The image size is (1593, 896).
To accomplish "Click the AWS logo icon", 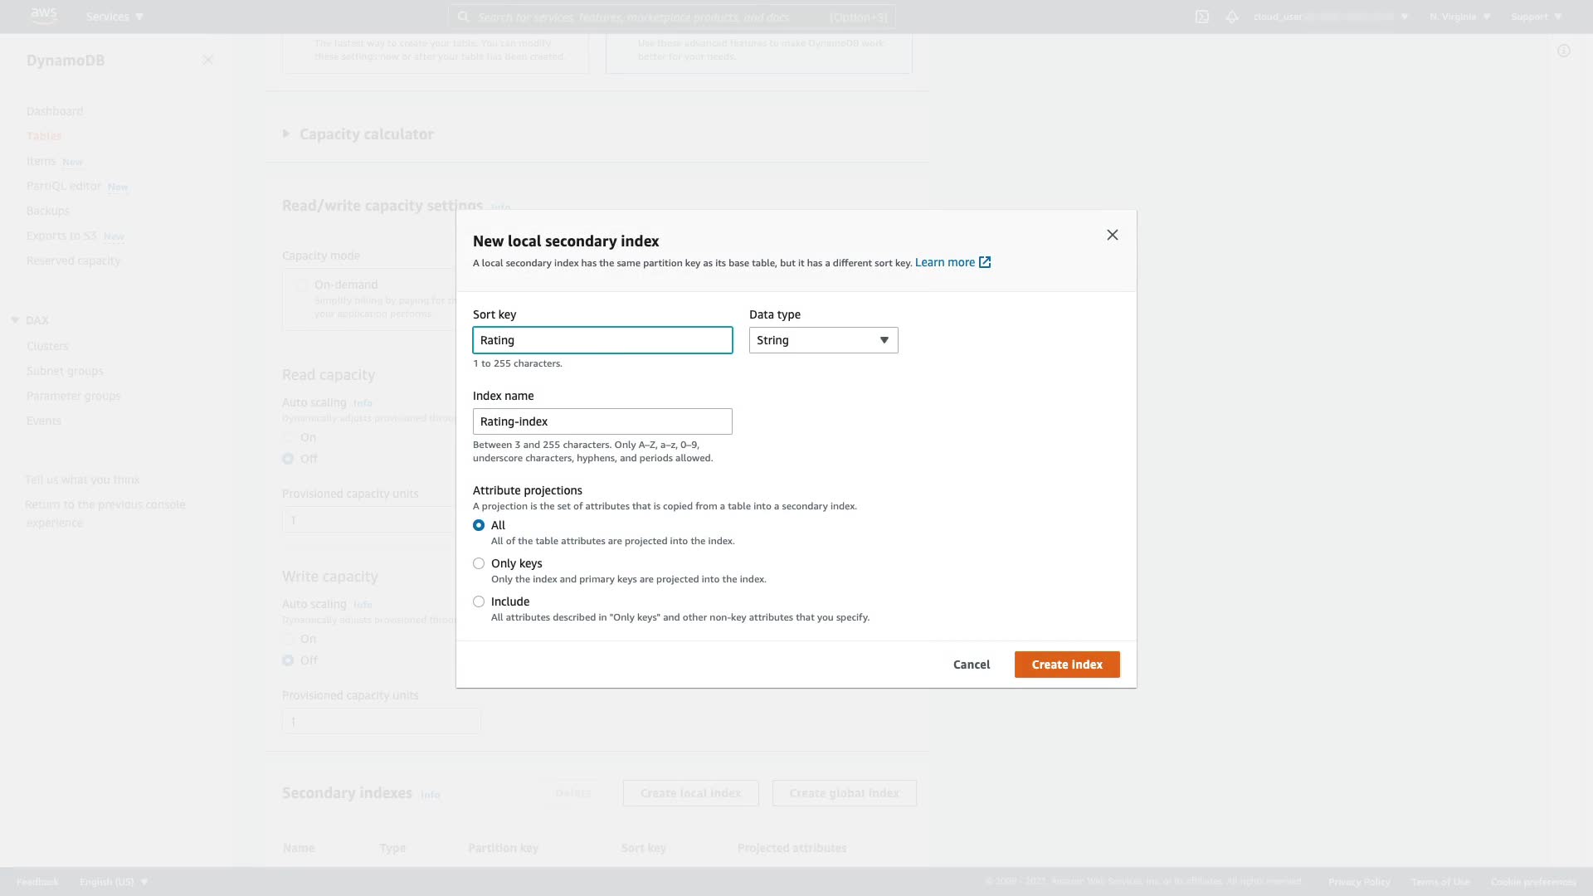I will pos(44,16).
